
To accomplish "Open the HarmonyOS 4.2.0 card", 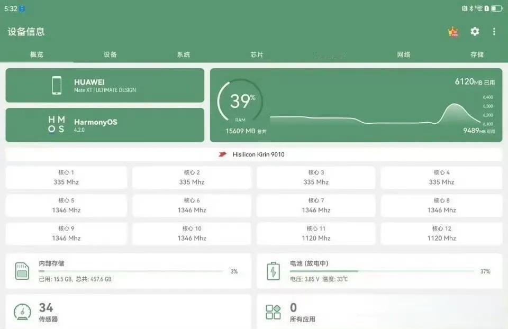I will (105, 125).
